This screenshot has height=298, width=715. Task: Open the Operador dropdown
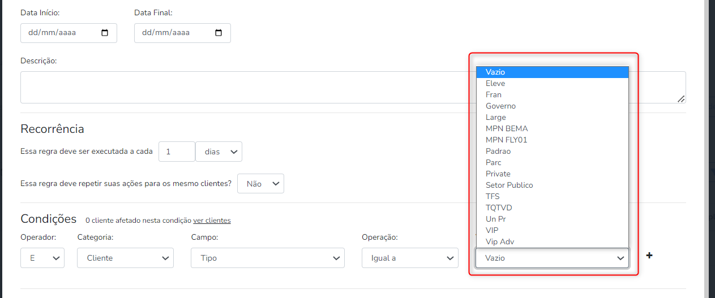42,258
